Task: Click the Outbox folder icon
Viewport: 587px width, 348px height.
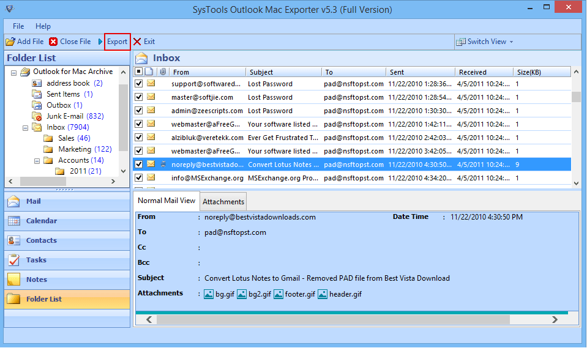Action: click(37, 105)
